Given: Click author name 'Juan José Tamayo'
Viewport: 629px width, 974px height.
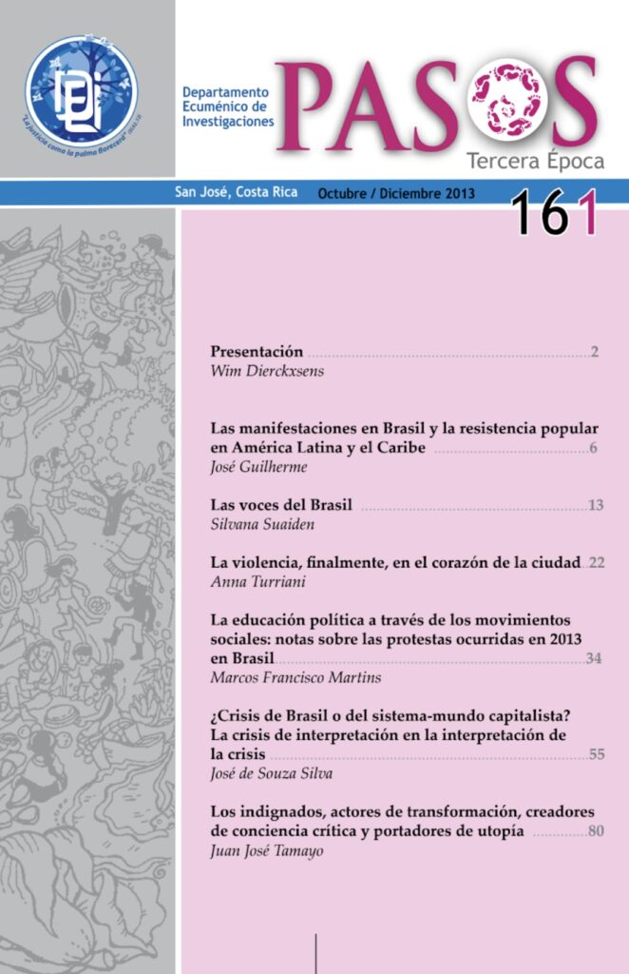Looking at the screenshot, I should point(267,850).
